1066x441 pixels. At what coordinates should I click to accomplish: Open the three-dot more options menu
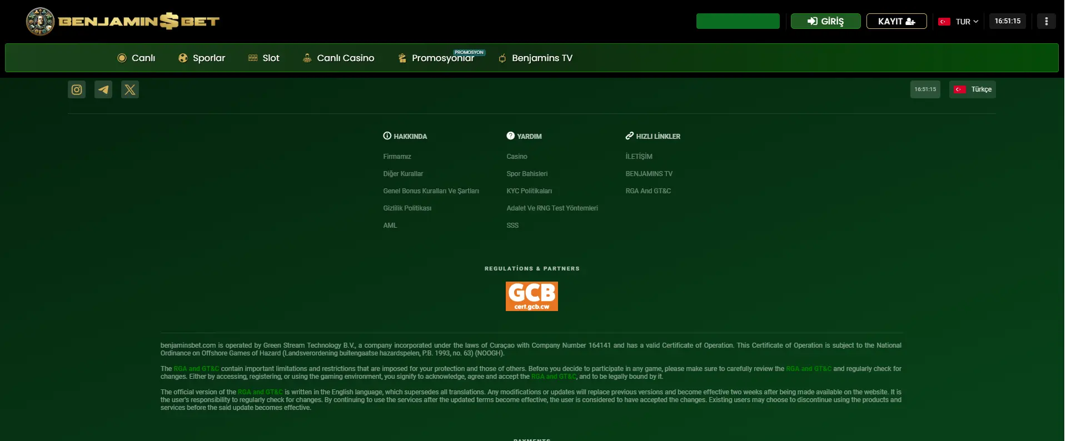click(1046, 21)
